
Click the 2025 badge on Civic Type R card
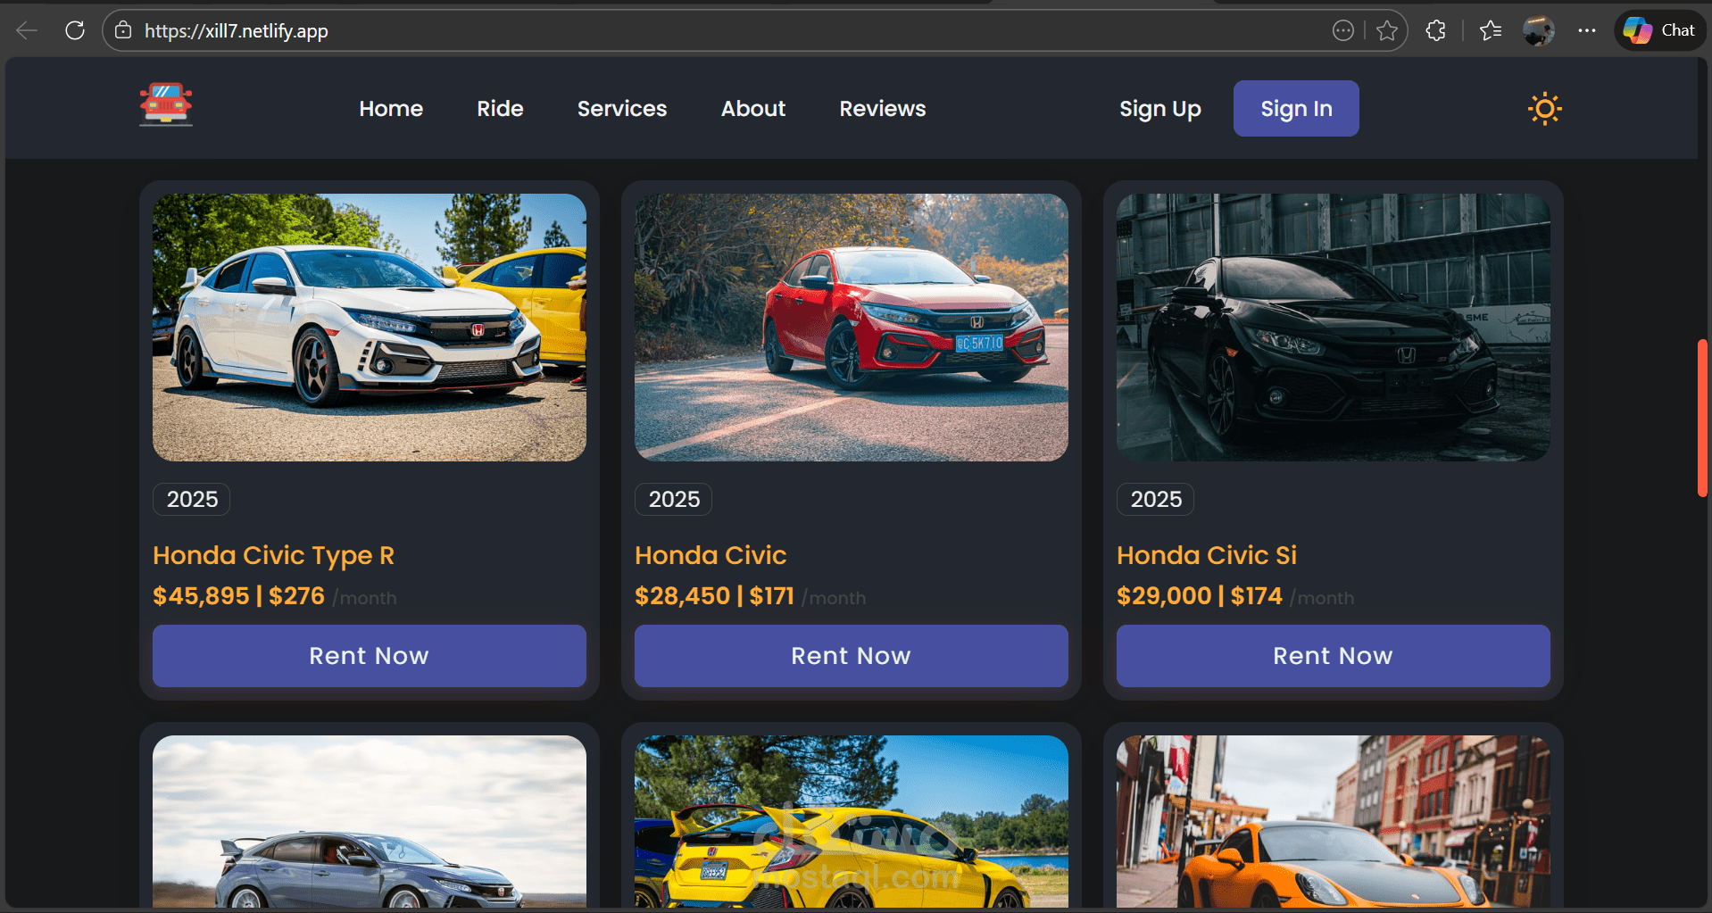point(192,499)
